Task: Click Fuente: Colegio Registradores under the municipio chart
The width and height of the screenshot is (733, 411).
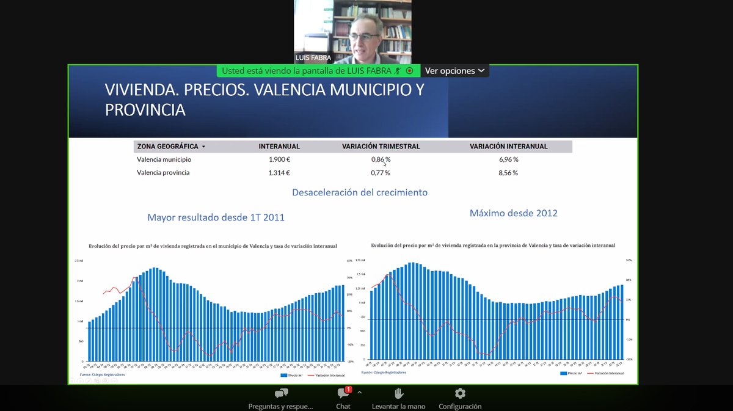Action: tap(102, 374)
